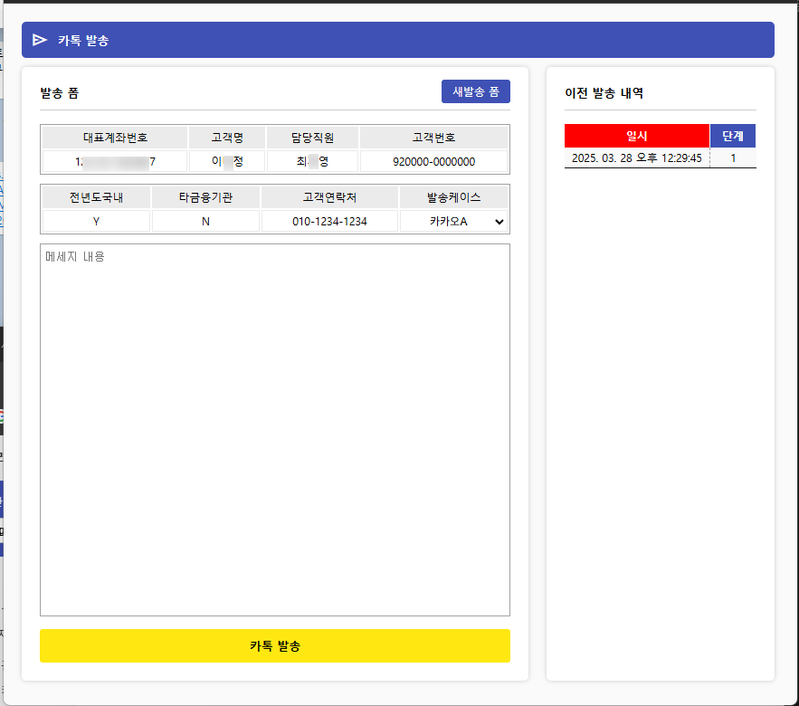Viewport: 799px width, 706px height.
Task: Click the chevron arrow on the 발송케이스 selector
Action: pos(499,221)
